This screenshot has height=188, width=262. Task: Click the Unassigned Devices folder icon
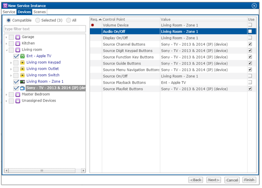[x=18, y=101]
